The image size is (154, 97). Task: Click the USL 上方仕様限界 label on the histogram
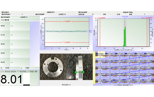tap(147, 18)
